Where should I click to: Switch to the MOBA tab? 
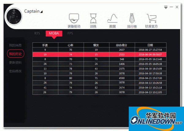(54, 34)
